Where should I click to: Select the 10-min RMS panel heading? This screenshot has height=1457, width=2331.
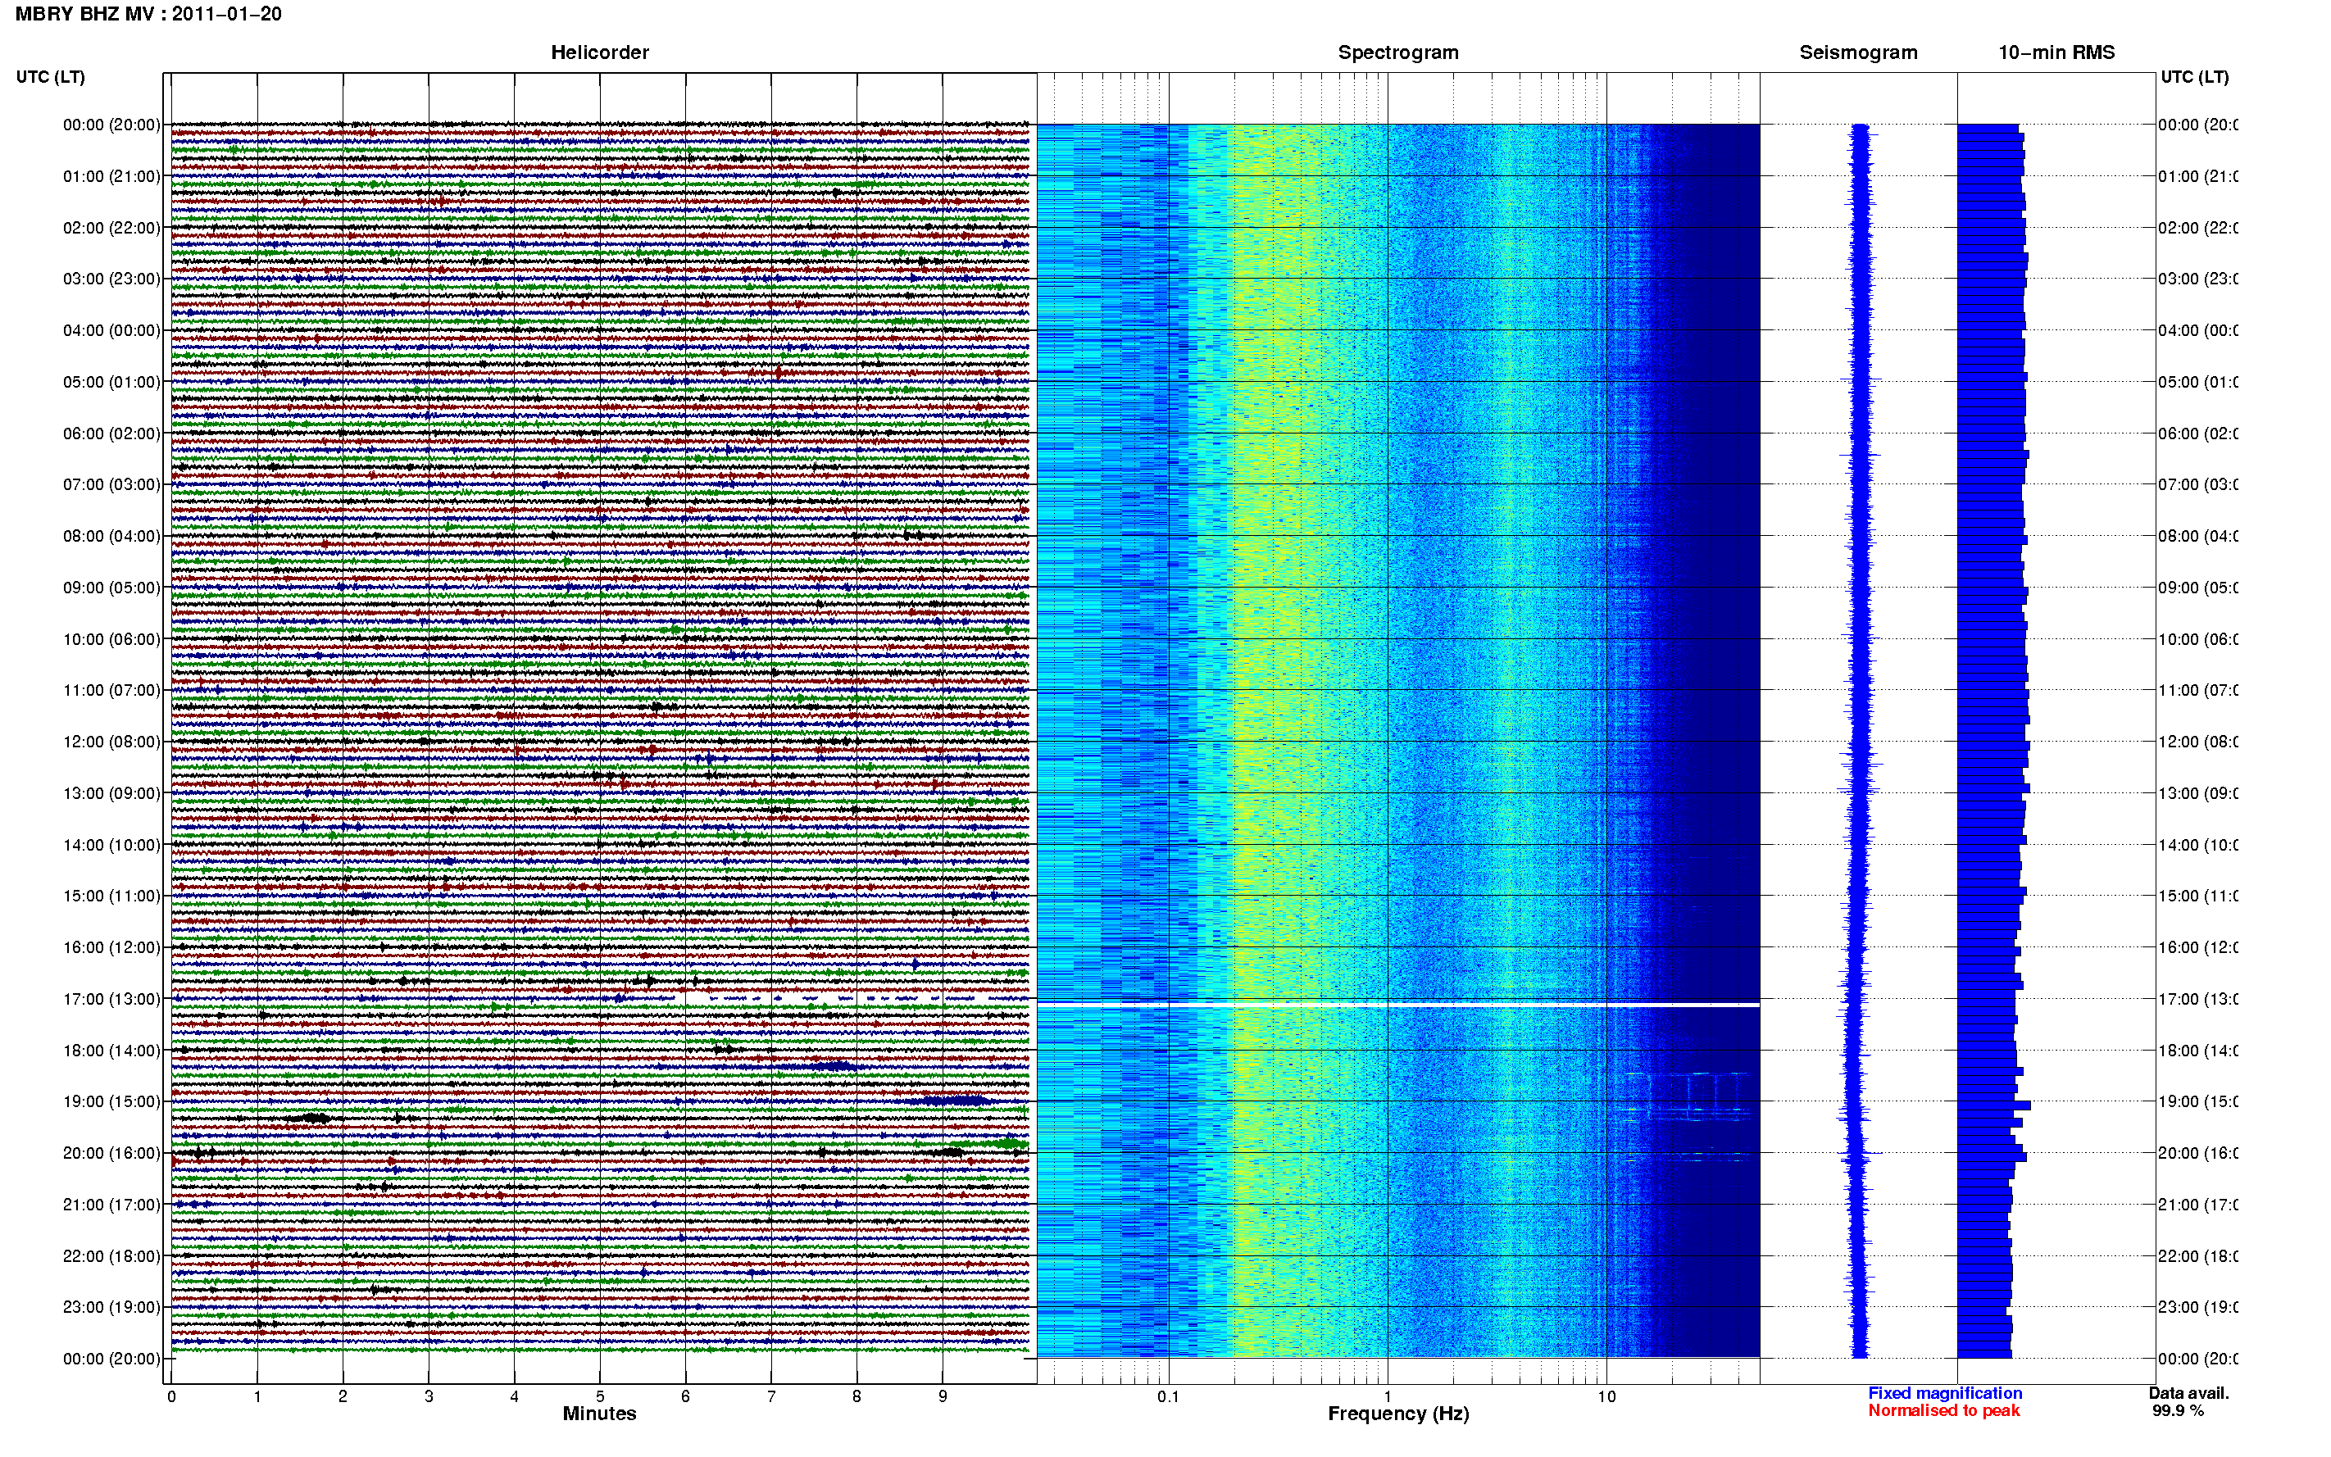2056,53
